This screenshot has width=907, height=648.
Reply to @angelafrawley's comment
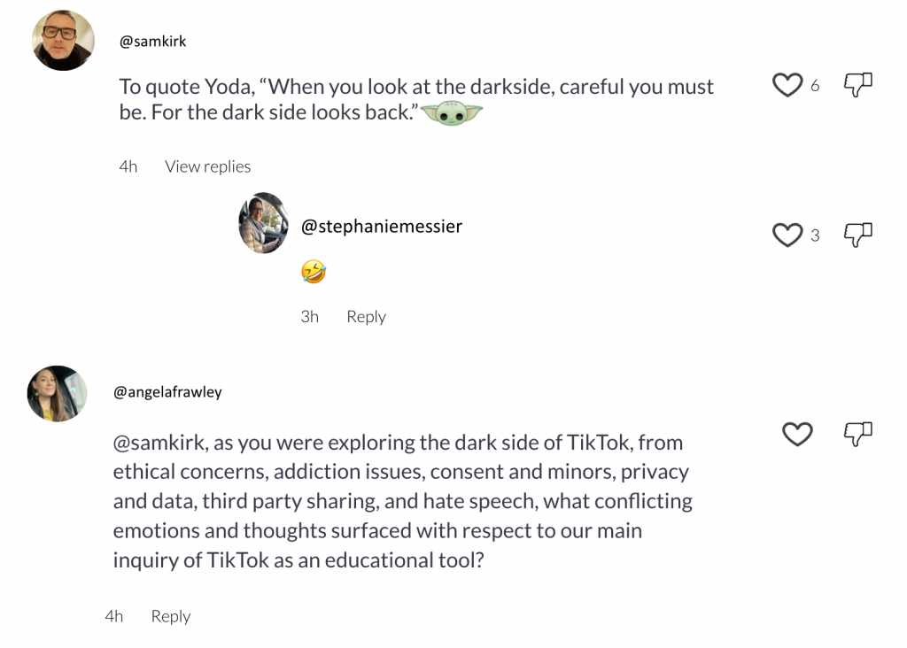(170, 617)
